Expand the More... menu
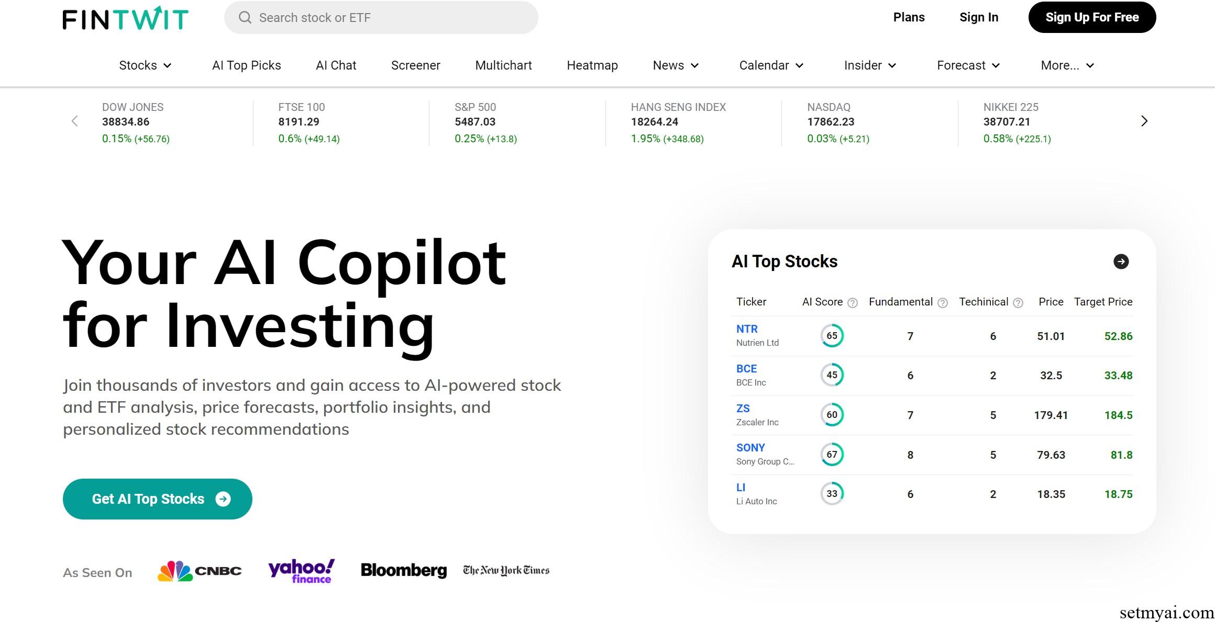This screenshot has height=622, width=1215. 1067,65
